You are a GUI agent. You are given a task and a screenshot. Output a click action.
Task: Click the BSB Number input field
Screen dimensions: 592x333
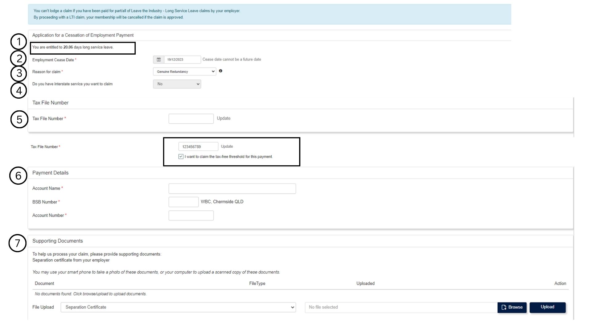pyautogui.click(x=183, y=202)
